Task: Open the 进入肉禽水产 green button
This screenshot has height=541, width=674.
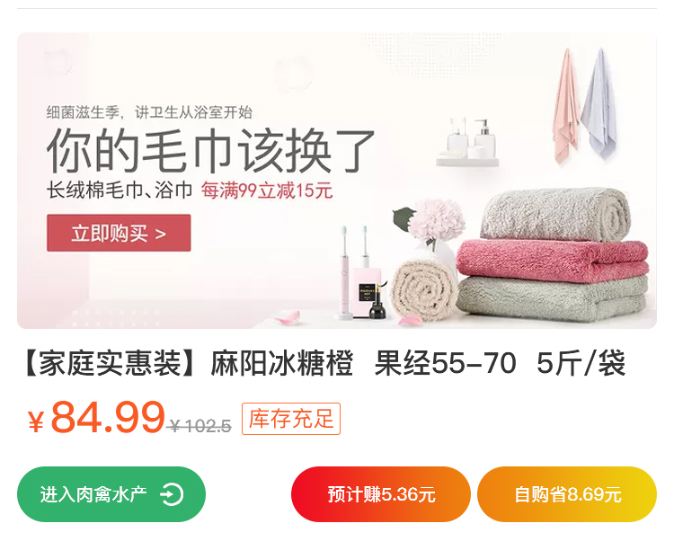Action: coord(111,494)
